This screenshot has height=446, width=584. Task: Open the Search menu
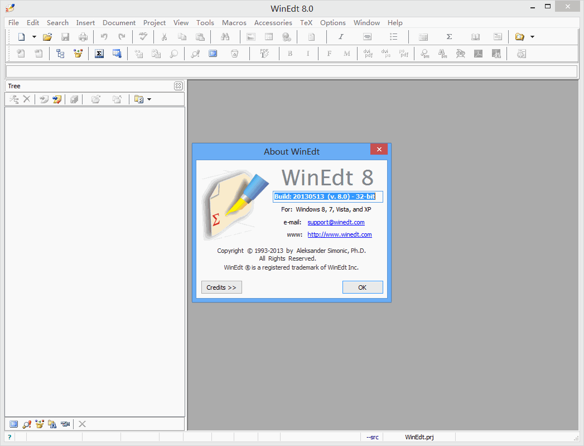tap(57, 23)
